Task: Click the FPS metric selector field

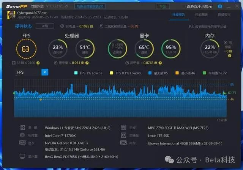Action: [x=28, y=72]
